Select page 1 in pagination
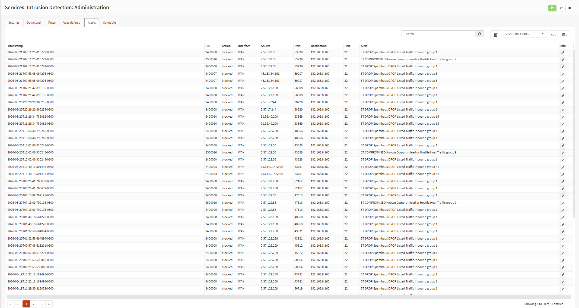 point(26,304)
